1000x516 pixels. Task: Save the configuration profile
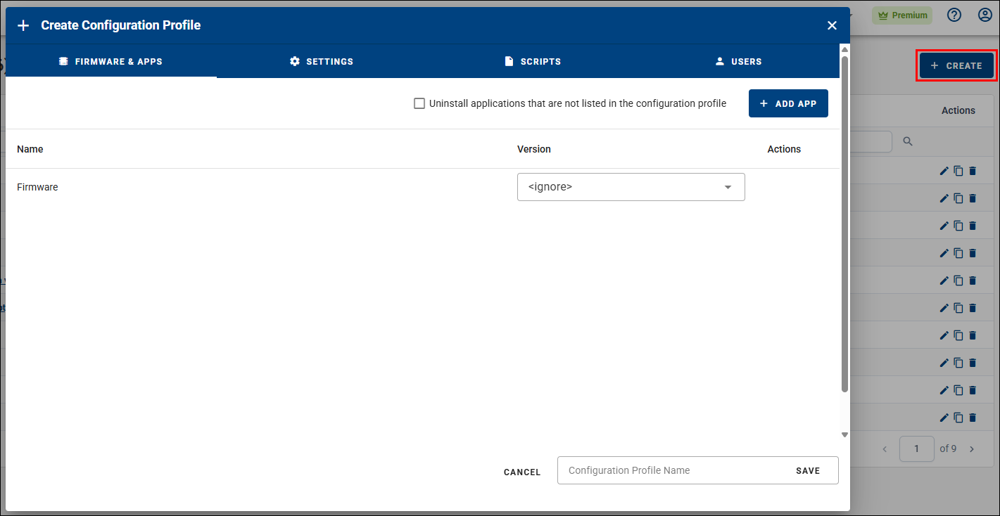[x=808, y=471]
